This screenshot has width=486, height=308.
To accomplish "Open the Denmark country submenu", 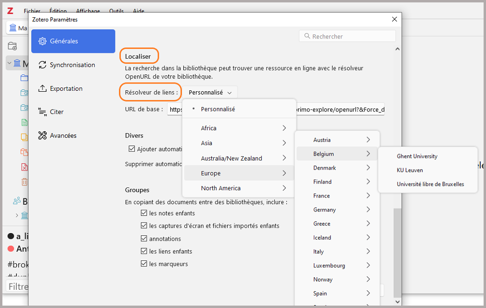I will [337, 168].
